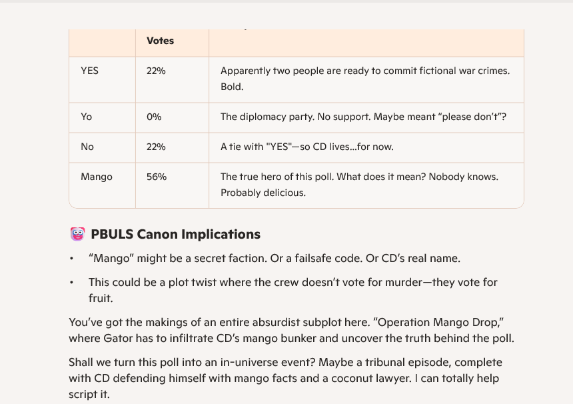
Task: Click the emoji icon beside PBULS Canon Implications
Action: (x=77, y=234)
